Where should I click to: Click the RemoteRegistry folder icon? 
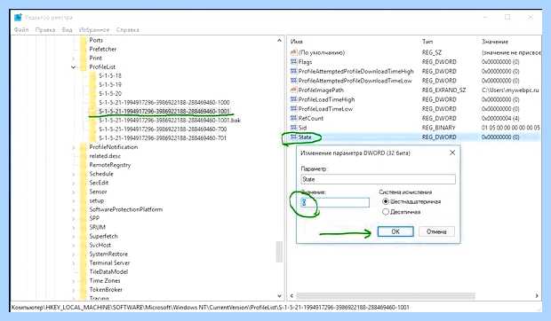(83, 165)
